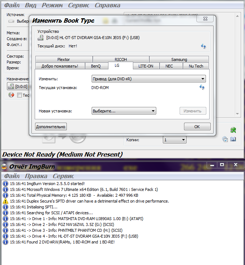Click the Device Not Ready status bar text
This screenshot has width=245, height=265.
pos(62,154)
